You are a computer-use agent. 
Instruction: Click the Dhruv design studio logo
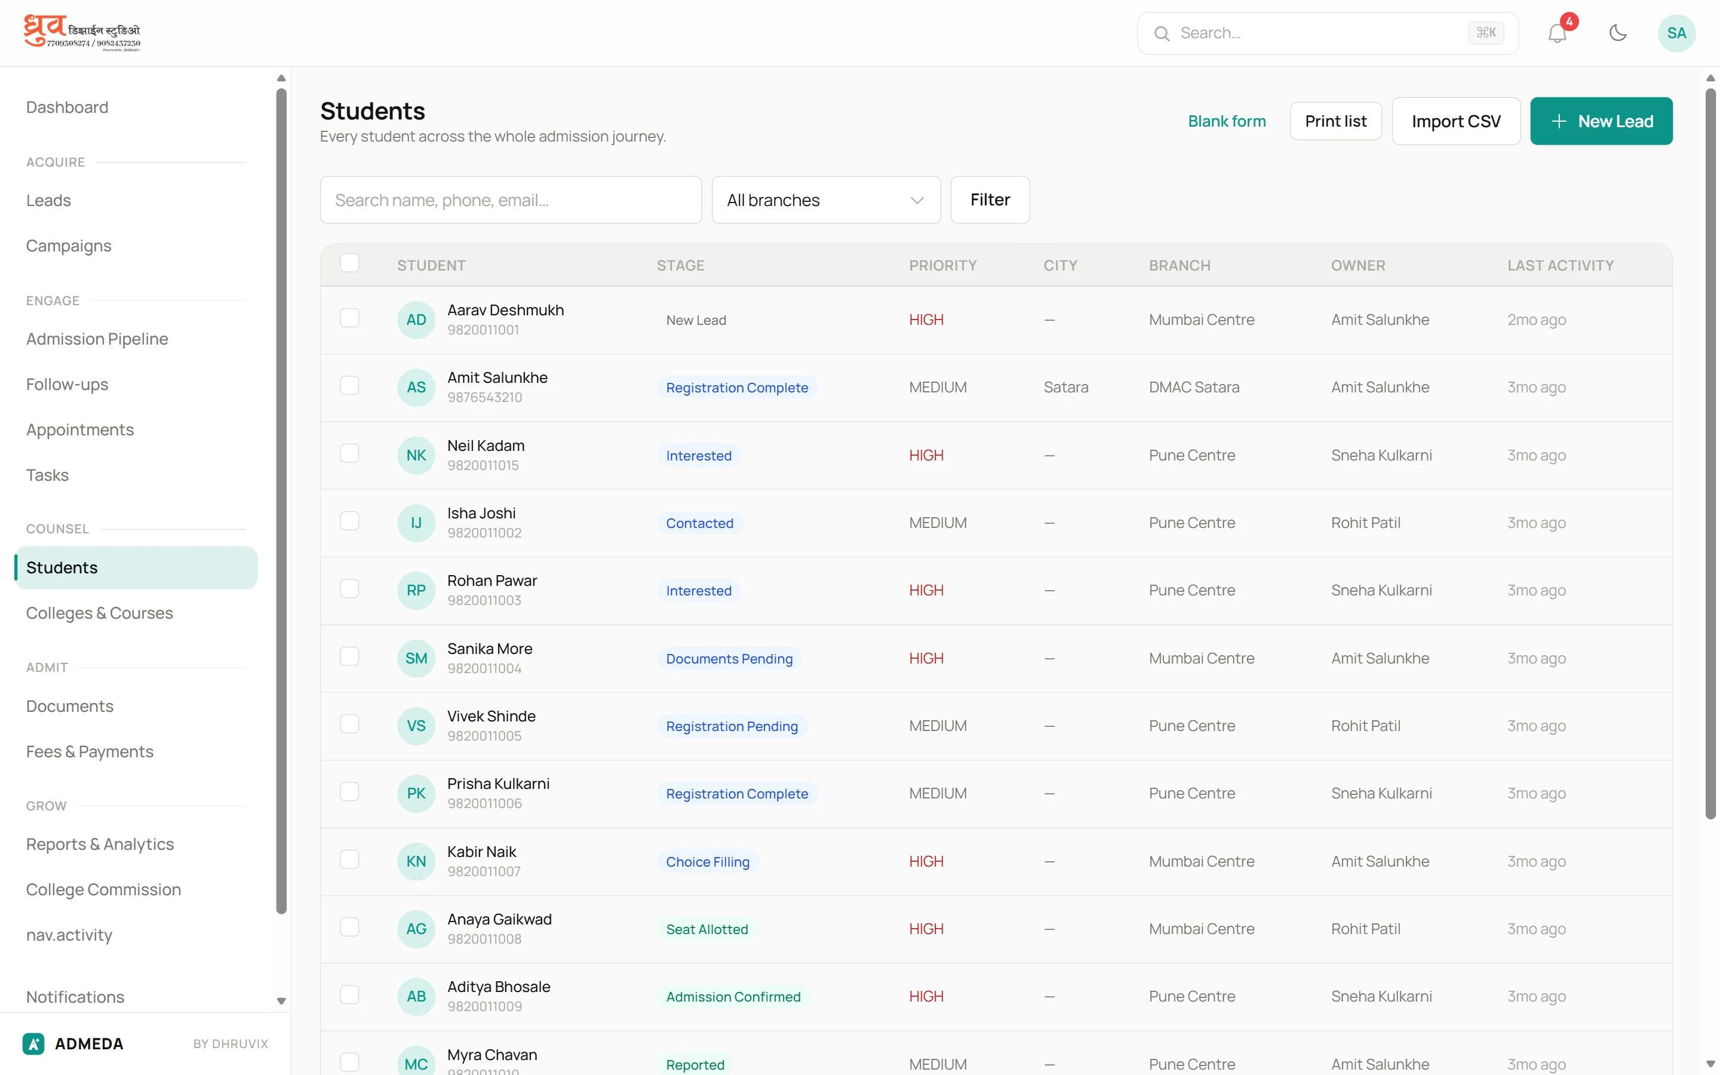coord(82,33)
